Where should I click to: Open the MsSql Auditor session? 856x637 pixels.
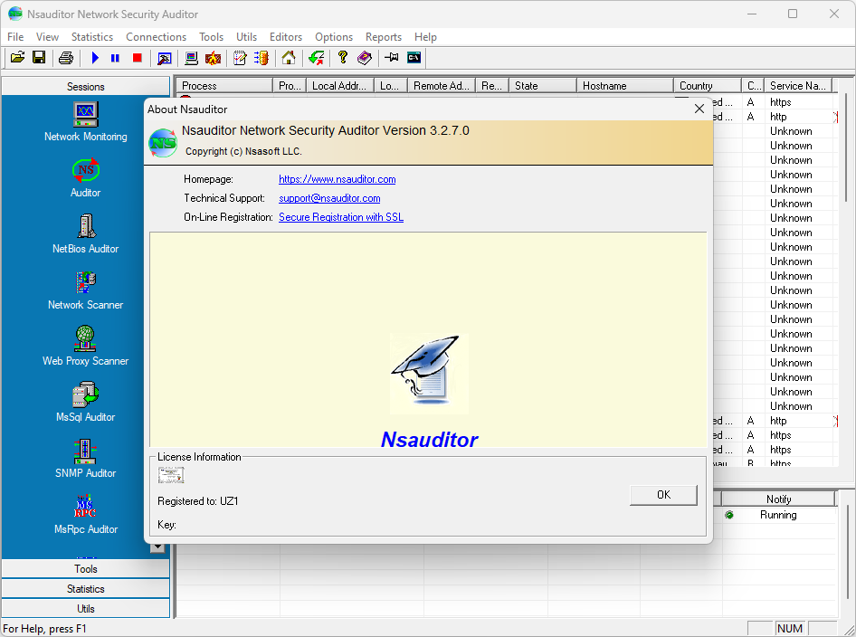[x=86, y=403]
